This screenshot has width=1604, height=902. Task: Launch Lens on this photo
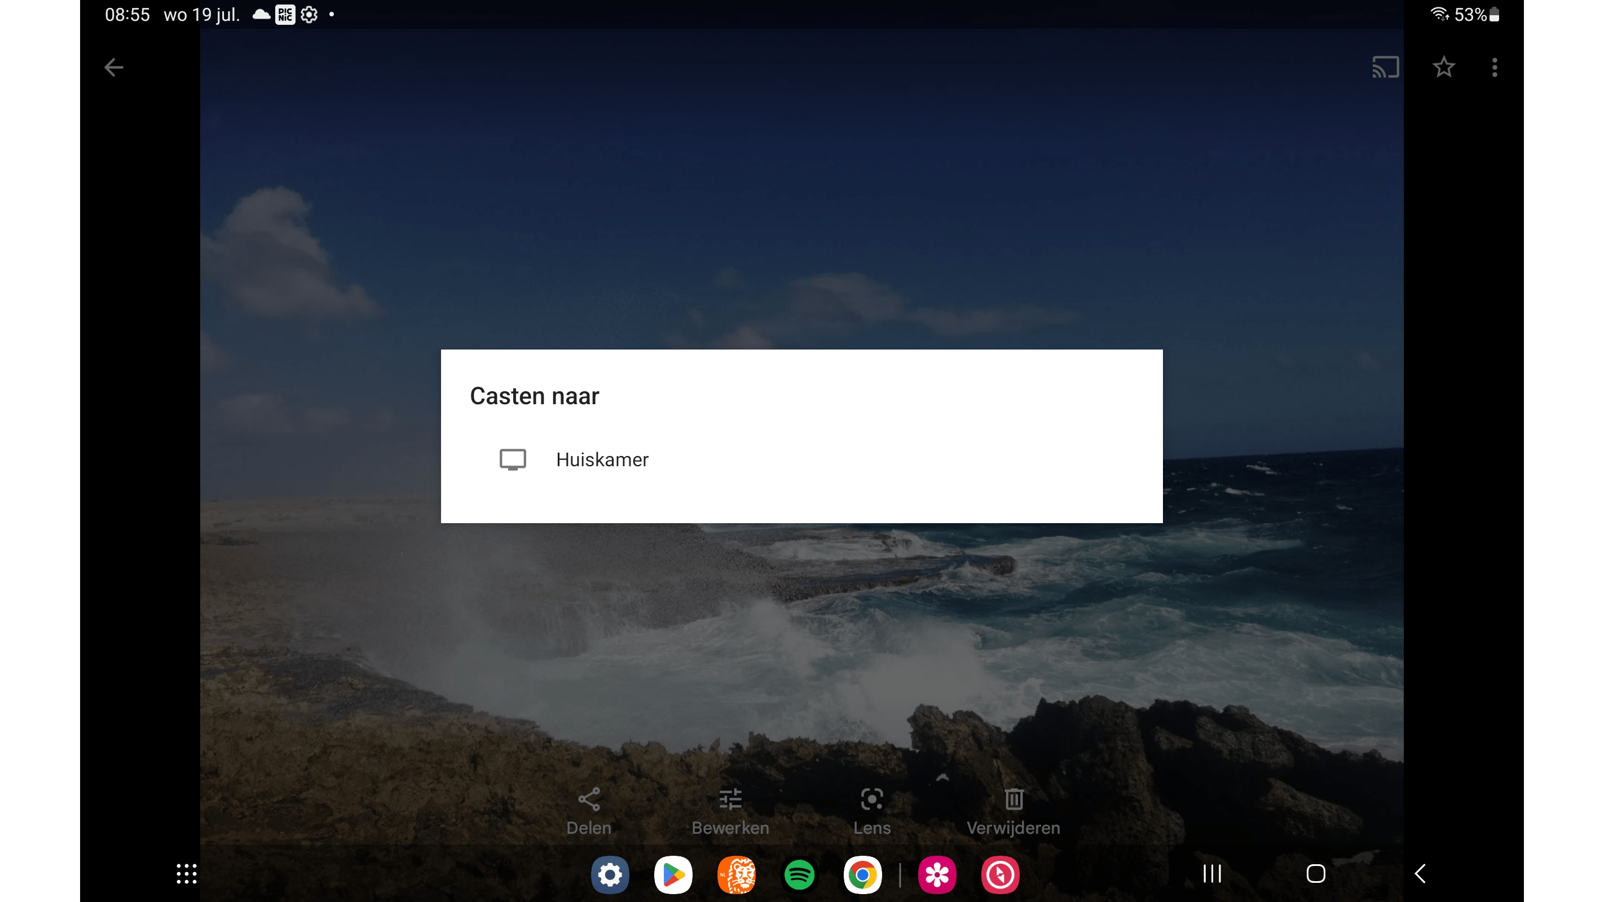(x=871, y=809)
